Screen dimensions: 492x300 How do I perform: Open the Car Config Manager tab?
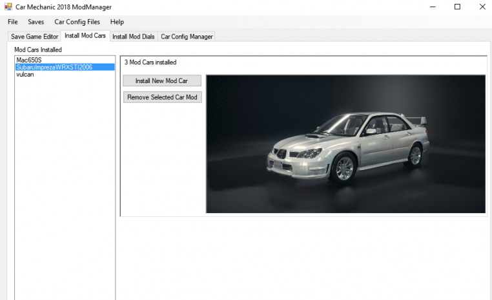pos(187,37)
